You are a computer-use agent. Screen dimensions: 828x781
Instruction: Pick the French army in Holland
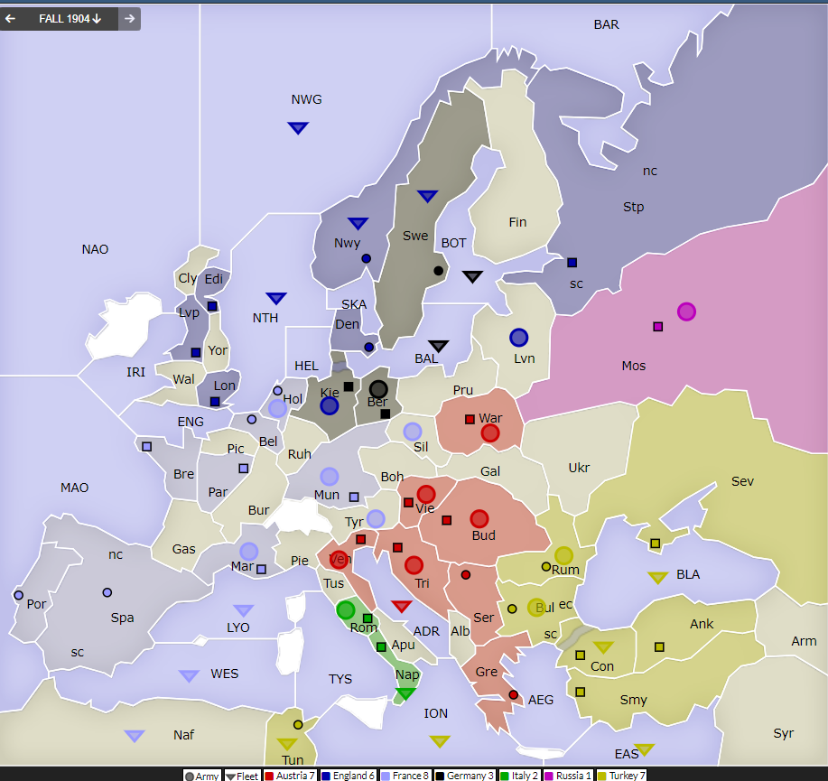[x=277, y=408]
